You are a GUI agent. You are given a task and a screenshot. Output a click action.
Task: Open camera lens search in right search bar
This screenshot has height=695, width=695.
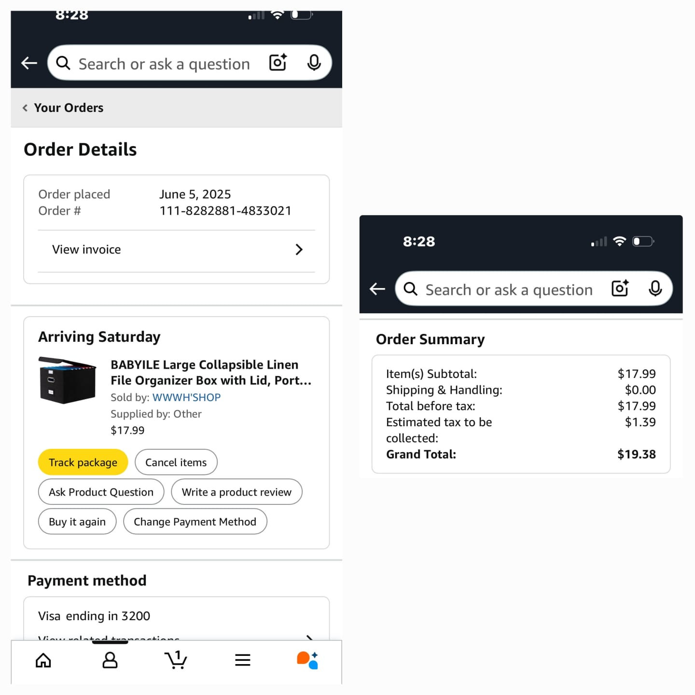pos(620,288)
